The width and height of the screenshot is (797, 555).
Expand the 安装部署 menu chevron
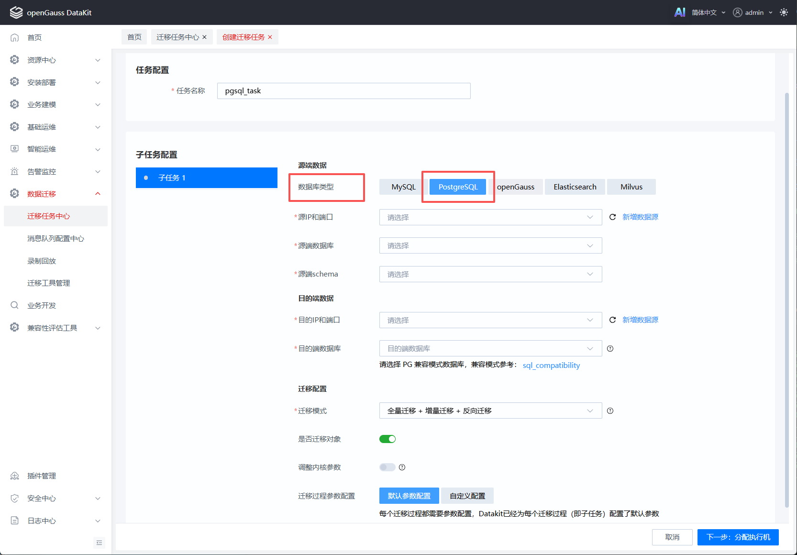pyautogui.click(x=98, y=83)
